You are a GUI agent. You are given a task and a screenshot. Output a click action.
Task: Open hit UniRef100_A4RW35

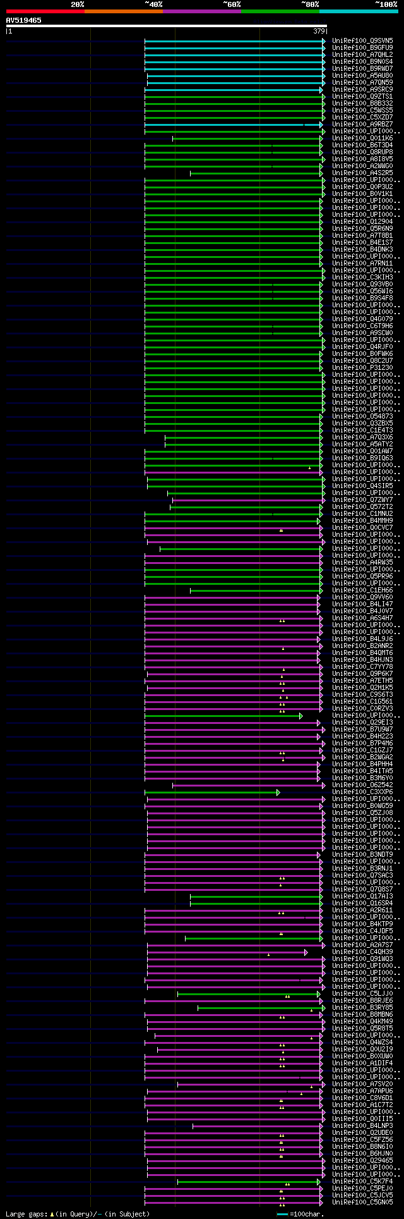point(362,563)
